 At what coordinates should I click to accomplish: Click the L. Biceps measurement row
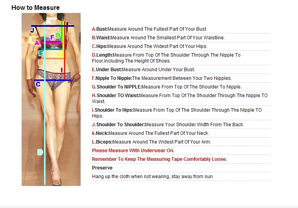click(181, 142)
